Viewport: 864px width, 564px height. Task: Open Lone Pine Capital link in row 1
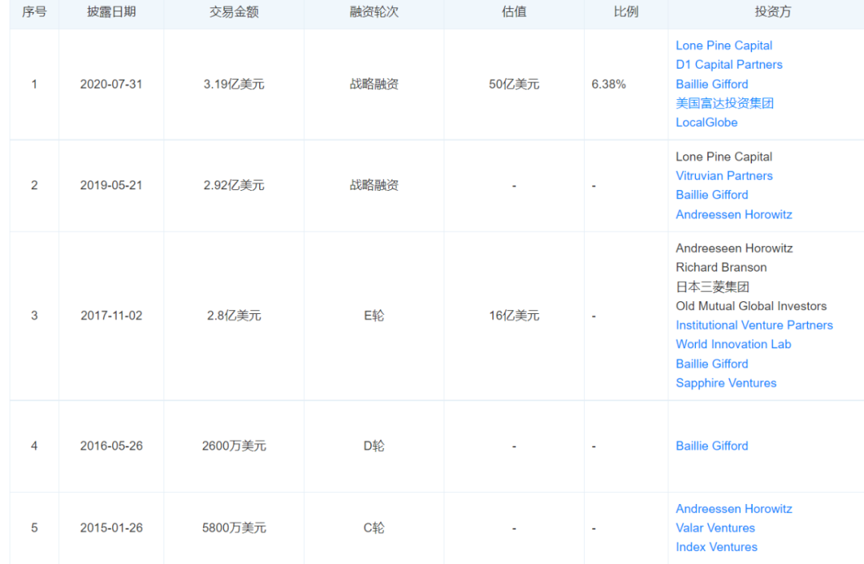pyautogui.click(x=723, y=46)
